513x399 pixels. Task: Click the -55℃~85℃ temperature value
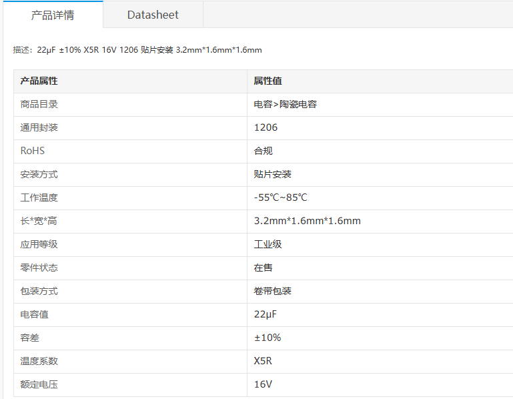coord(281,197)
